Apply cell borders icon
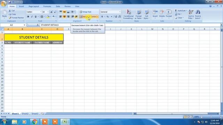Image resolution: width=223 pixels, height=125 pixels. tap(42, 17)
